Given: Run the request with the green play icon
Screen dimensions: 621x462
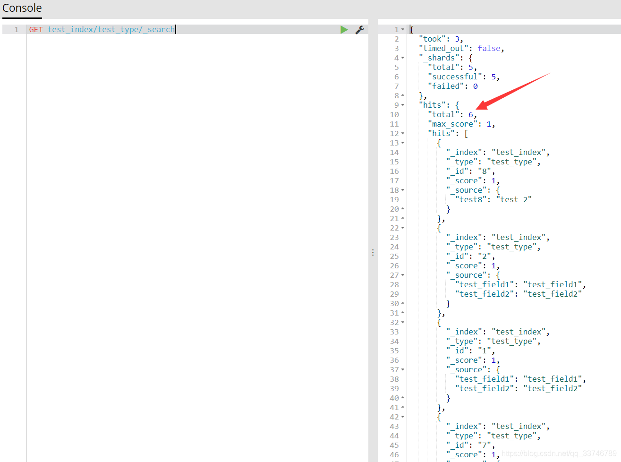Looking at the screenshot, I should (x=344, y=30).
